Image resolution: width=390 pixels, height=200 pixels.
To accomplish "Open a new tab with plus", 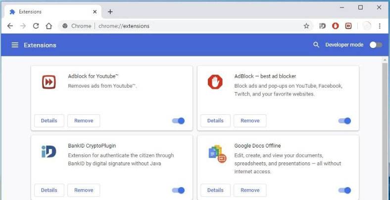I will [110, 12].
